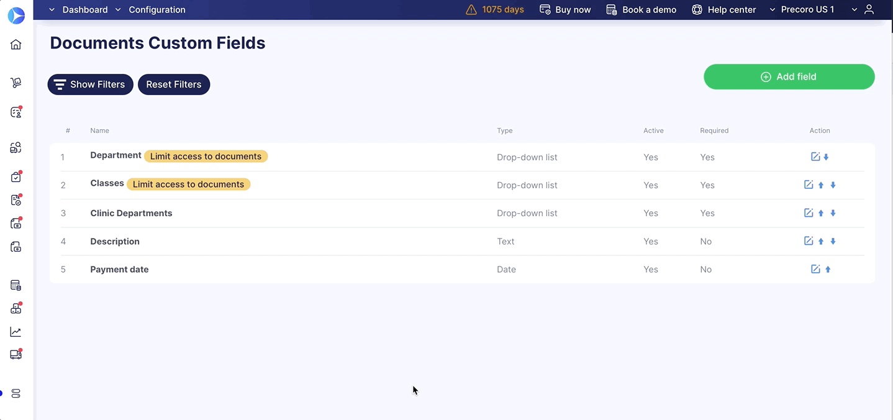Click the Text type cell for Description

[x=505, y=242]
